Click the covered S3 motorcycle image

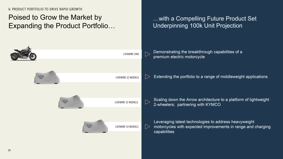tap(71, 102)
